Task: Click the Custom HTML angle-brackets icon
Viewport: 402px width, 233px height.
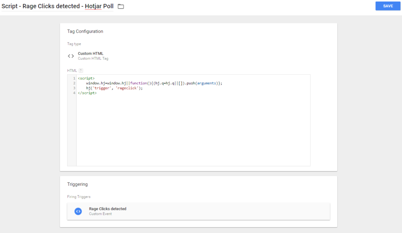Action: coord(71,56)
